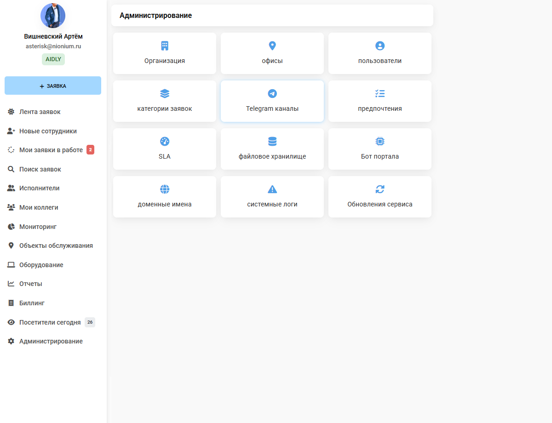Click the request categories layers icon
Image resolution: width=552 pixels, height=423 pixels.
(x=165, y=94)
